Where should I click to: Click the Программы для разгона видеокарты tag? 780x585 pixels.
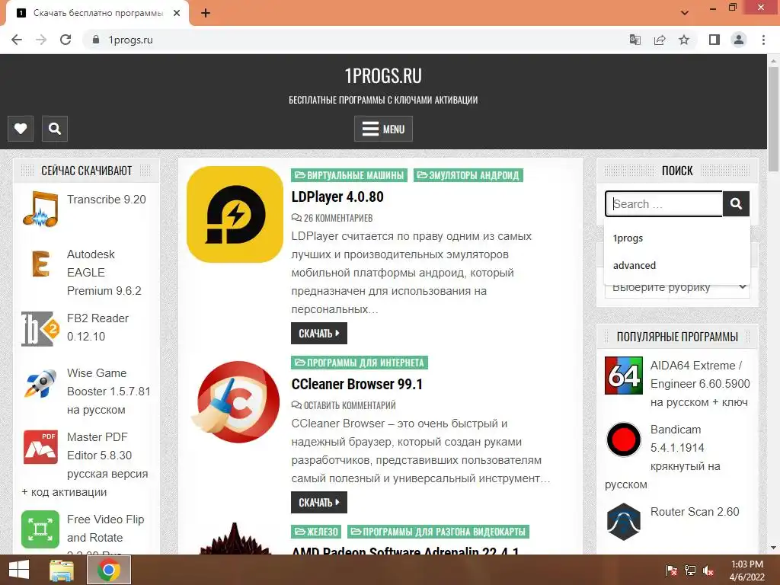pyautogui.click(x=438, y=532)
